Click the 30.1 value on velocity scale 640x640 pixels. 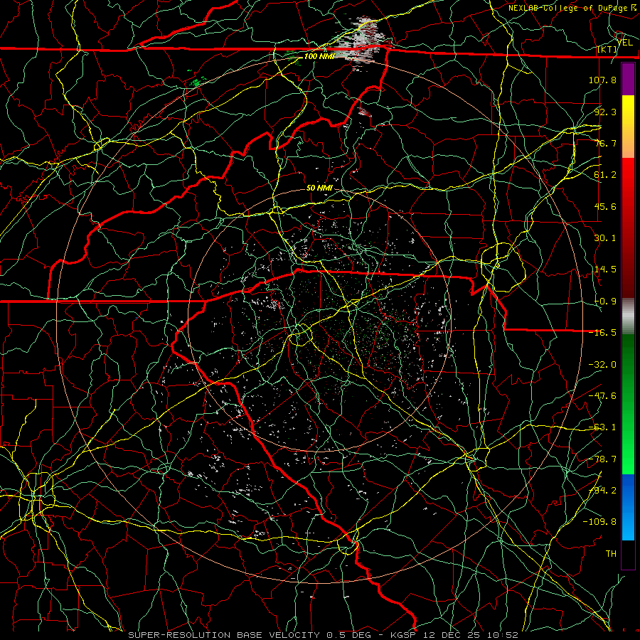(x=605, y=238)
